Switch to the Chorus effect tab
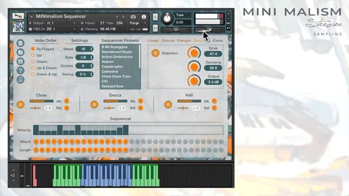The image size is (349, 196). (x=168, y=41)
